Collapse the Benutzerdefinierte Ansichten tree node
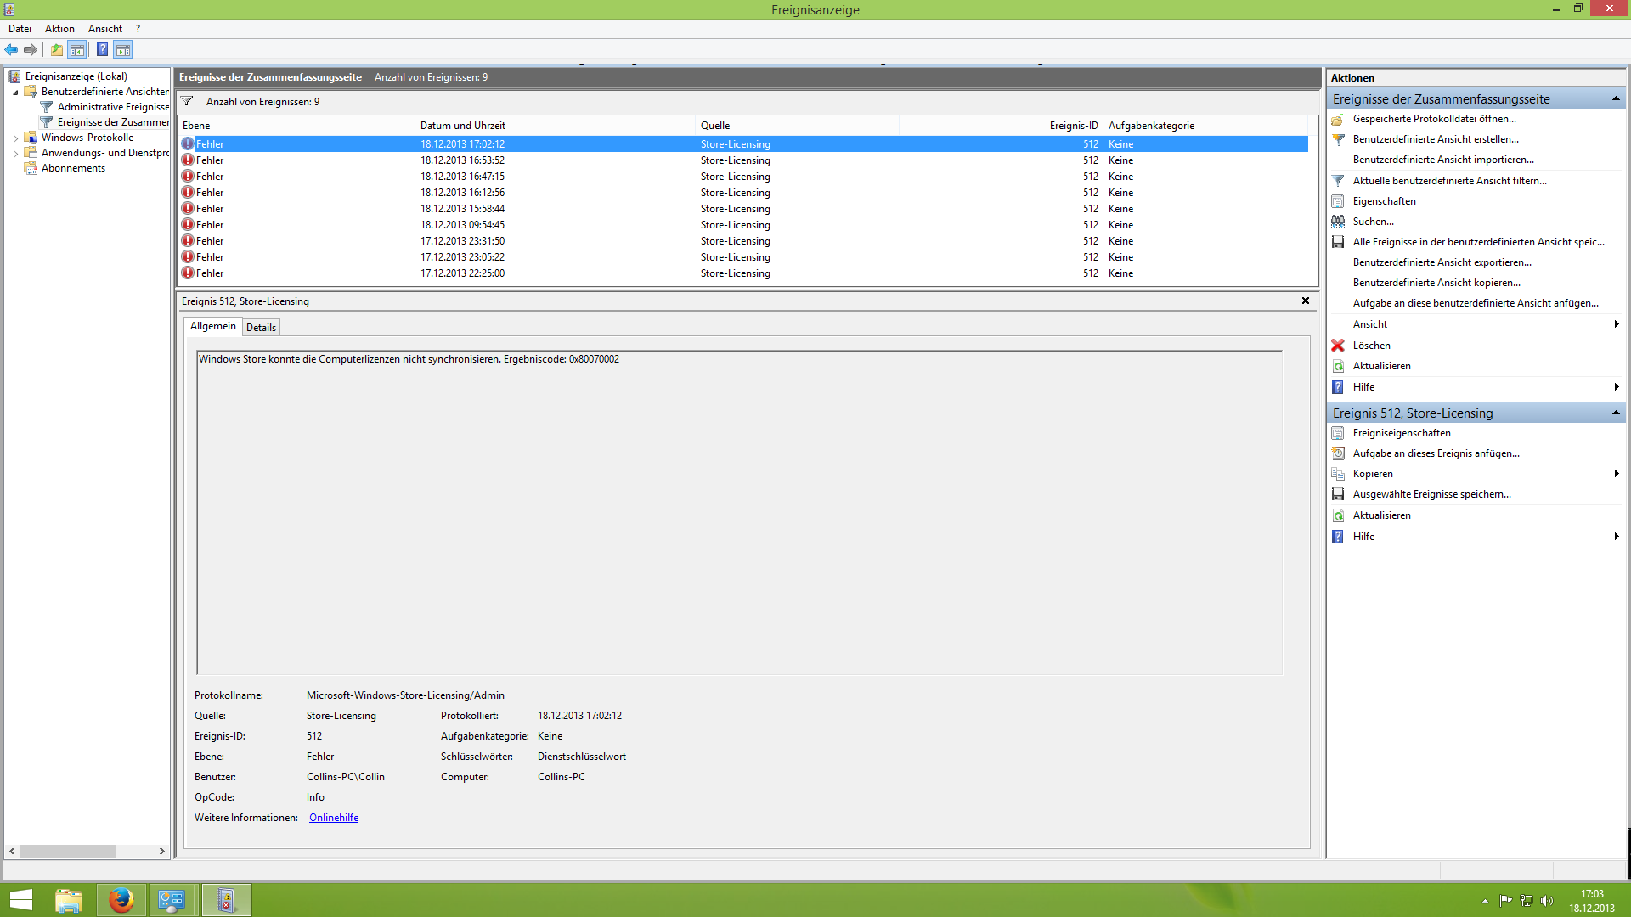1631x917 pixels. coord(15,92)
